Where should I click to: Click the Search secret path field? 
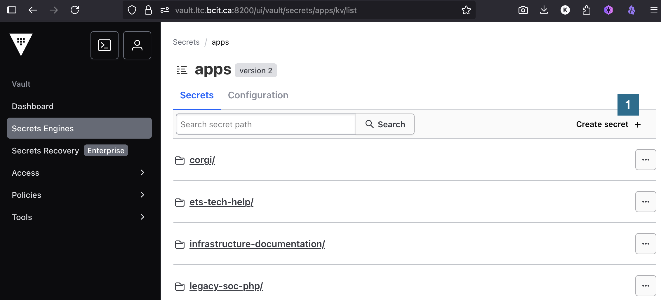(x=266, y=124)
